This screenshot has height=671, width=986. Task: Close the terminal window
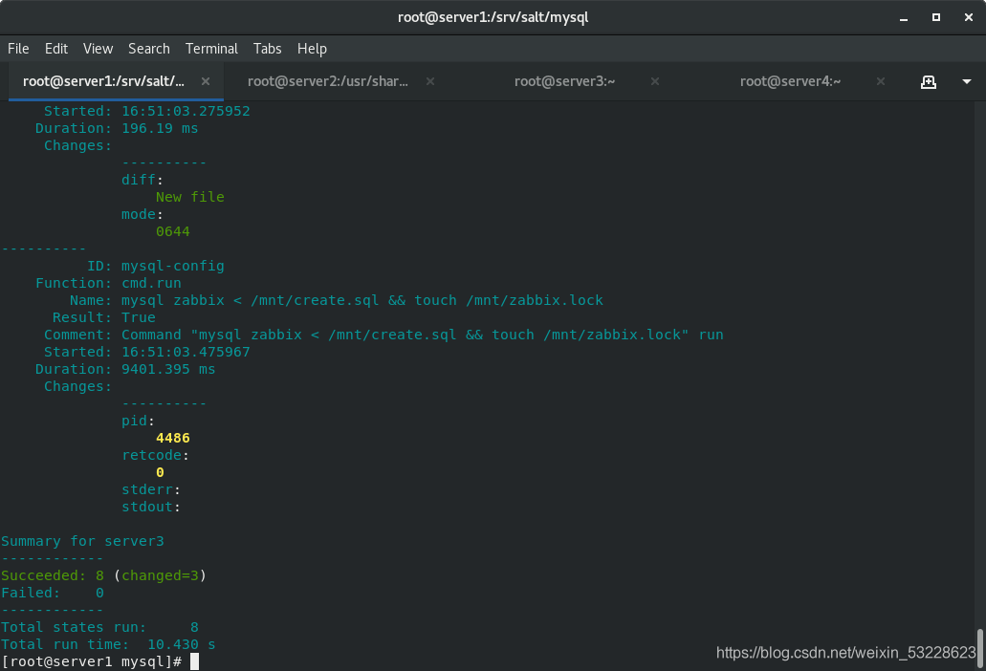coord(969,17)
